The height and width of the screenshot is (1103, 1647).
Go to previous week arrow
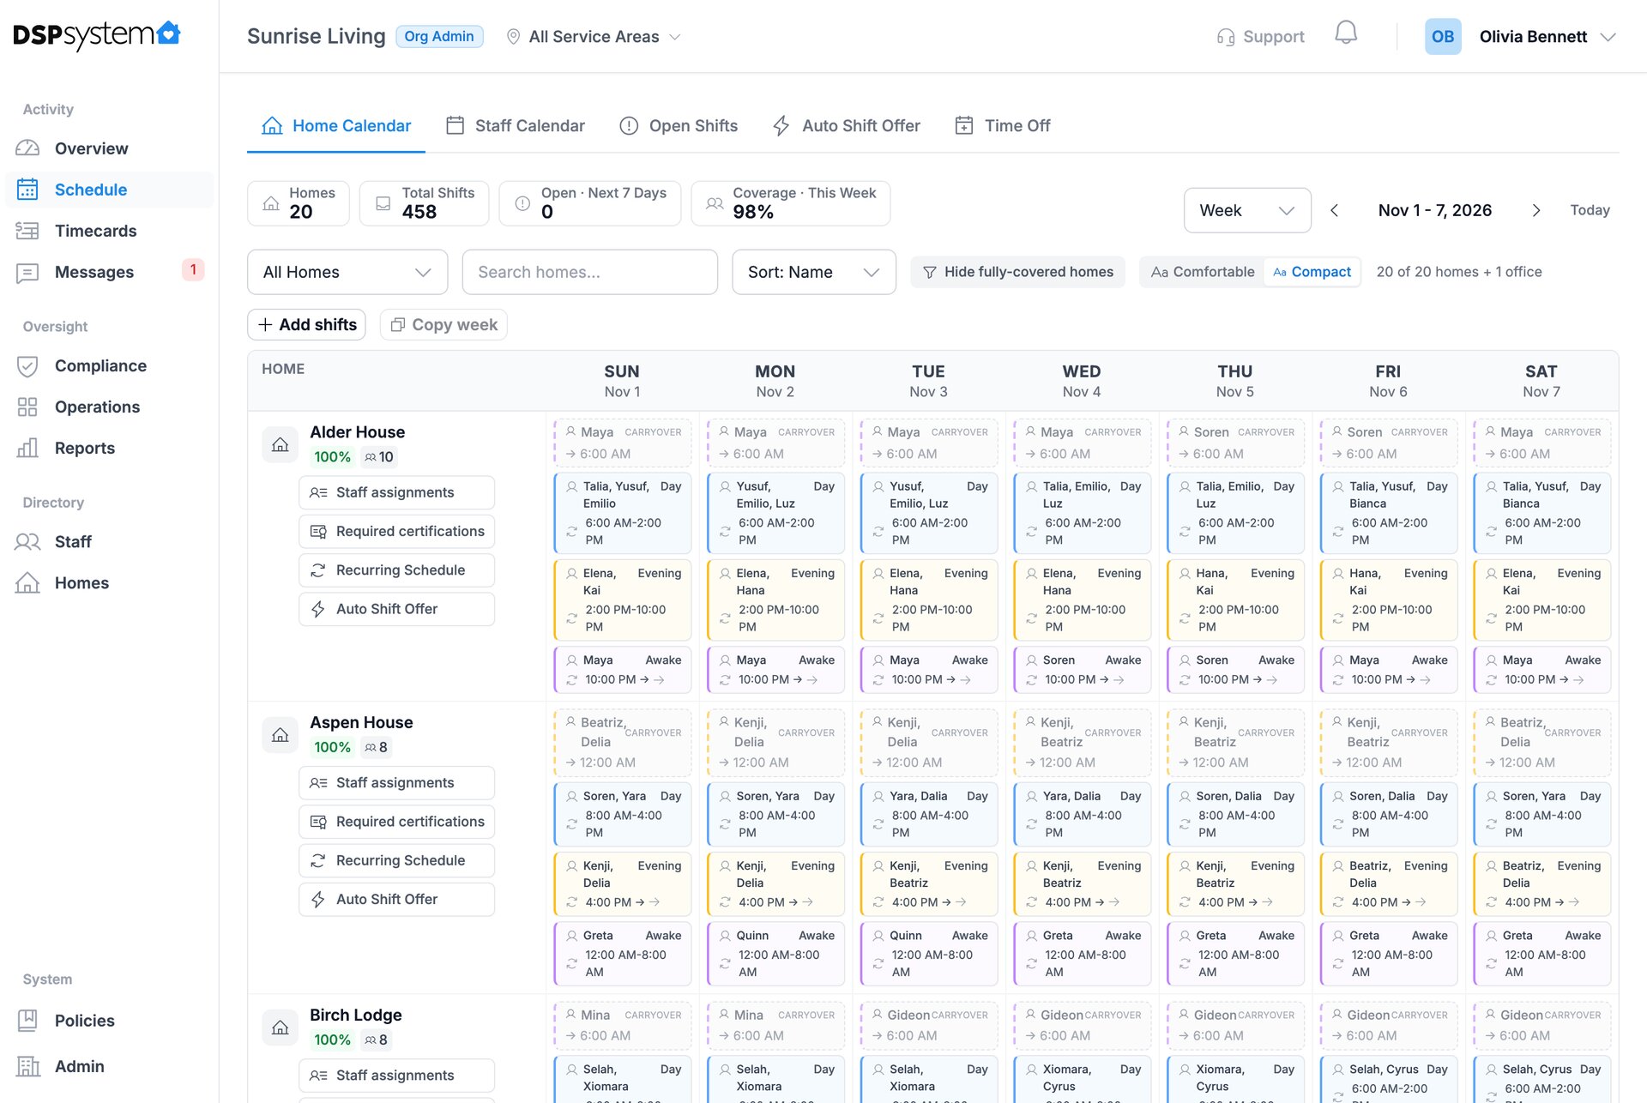(x=1334, y=210)
